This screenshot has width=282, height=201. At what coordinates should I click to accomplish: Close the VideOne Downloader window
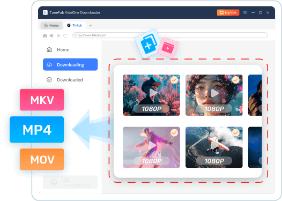[x=268, y=12]
